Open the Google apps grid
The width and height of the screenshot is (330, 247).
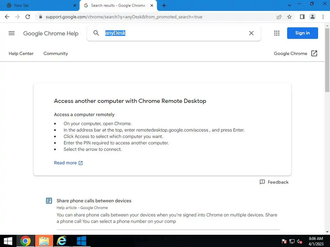tap(277, 33)
